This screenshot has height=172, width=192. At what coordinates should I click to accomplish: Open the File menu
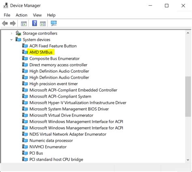7,15
